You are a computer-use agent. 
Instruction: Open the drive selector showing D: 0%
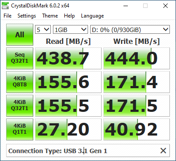click(x=130, y=29)
